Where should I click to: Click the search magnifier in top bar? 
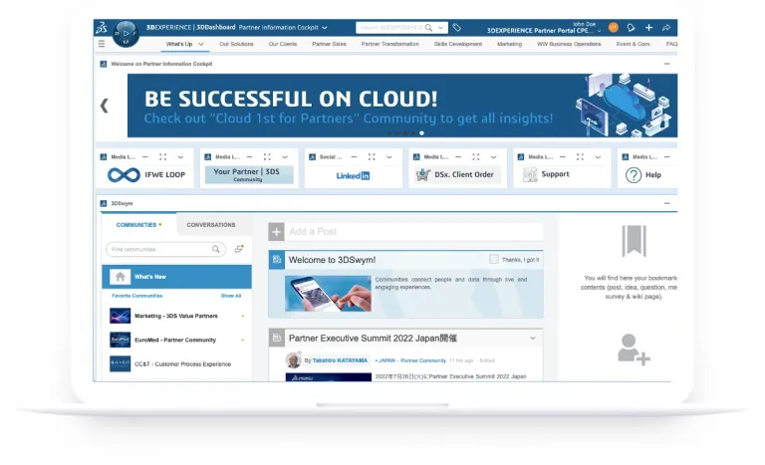(428, 28)
